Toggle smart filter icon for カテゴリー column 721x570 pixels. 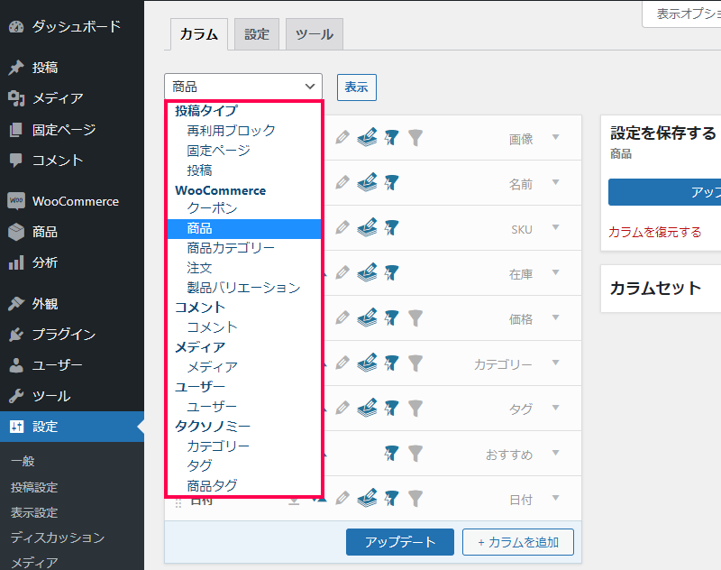coord(391,363)
